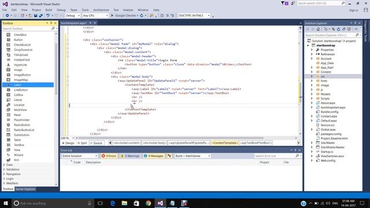Open the Any CPU platform dropdown
The height and width of the screenshot is (208, 370).
coord(95,16)
